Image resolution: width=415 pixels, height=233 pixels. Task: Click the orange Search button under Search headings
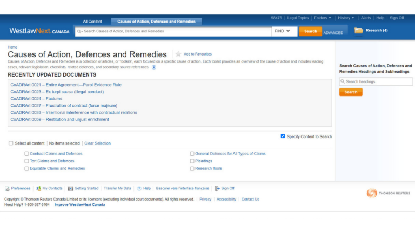click(351, 92)
